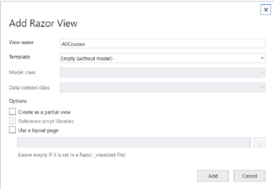Click the Add button
Image resolution: width=274 pixels, height=189 pixels.
213,176
